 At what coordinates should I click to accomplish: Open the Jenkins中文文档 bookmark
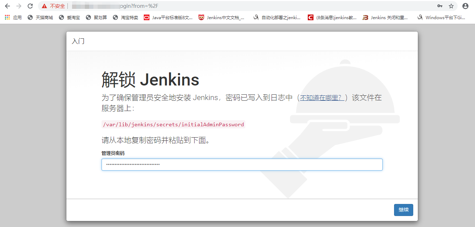click(x=222, y=17)
